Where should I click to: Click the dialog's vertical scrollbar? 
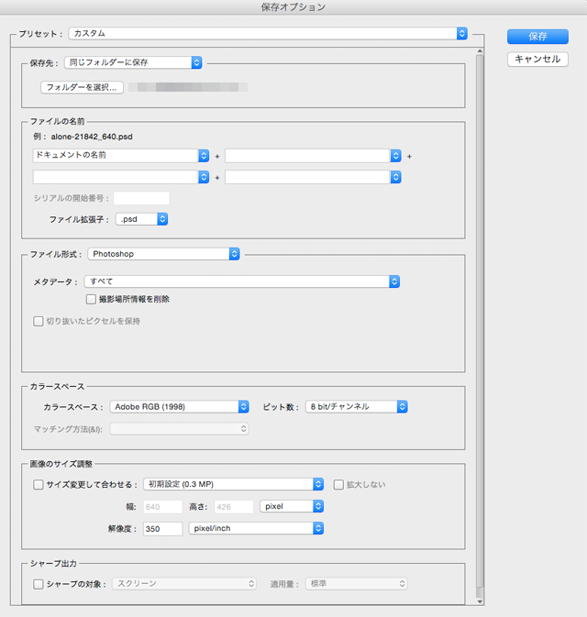479,321
